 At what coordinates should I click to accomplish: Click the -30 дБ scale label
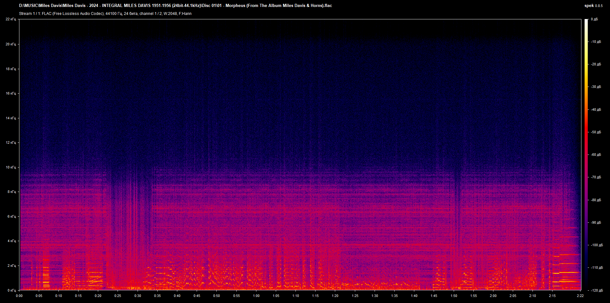tap(596, 87)
